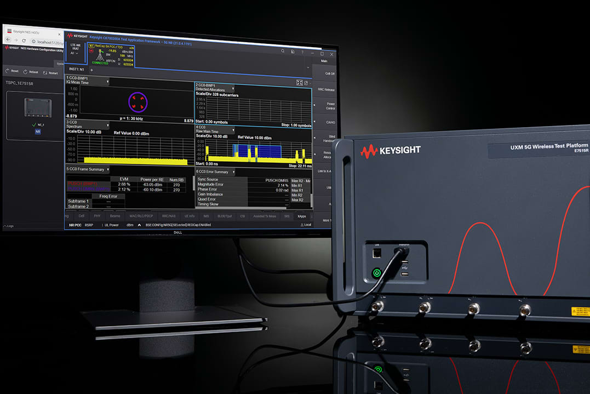Click the green NE_1 checkmark indicator
The width and height of the screenshot is (590, 394).
click(33, 124)
